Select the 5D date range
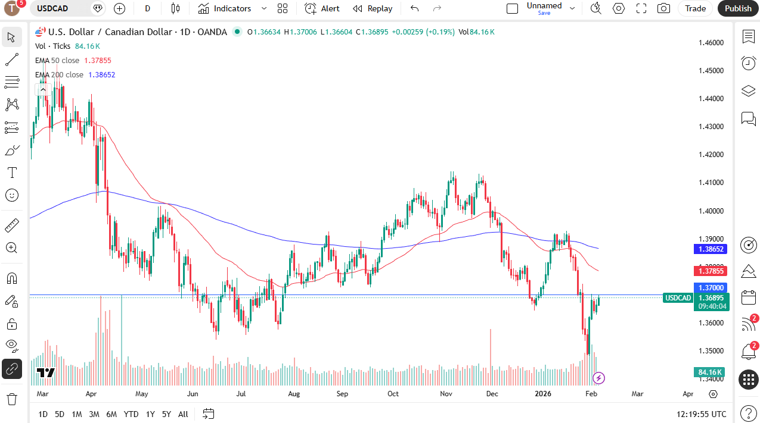 click(x=60, y=414)
